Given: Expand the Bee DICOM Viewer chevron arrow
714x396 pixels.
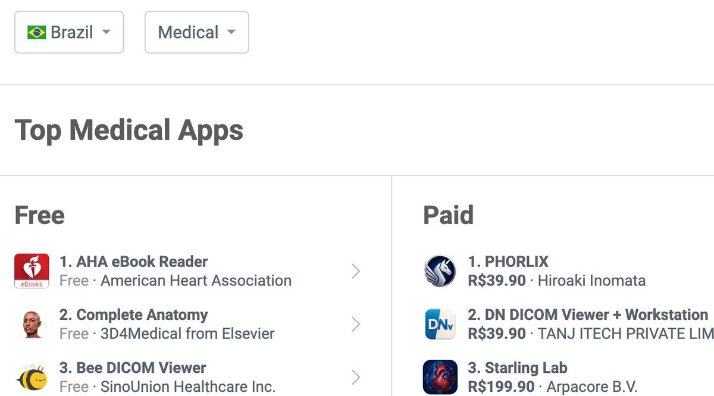Looking at the screenshot, I should (356, 377).
